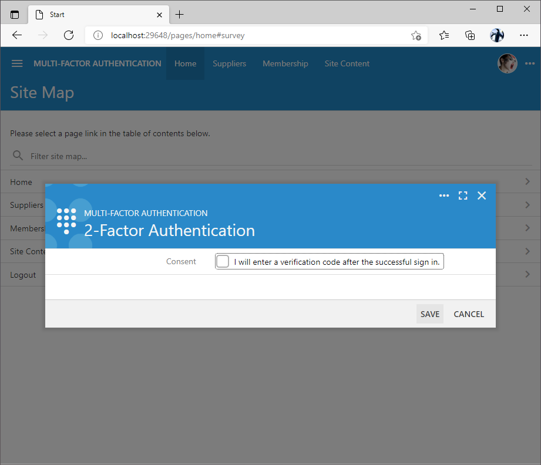This screenshot has width=541, height=465.
Task: Close the 2-Factor Authentication dialog
Action: click(482, 196)
